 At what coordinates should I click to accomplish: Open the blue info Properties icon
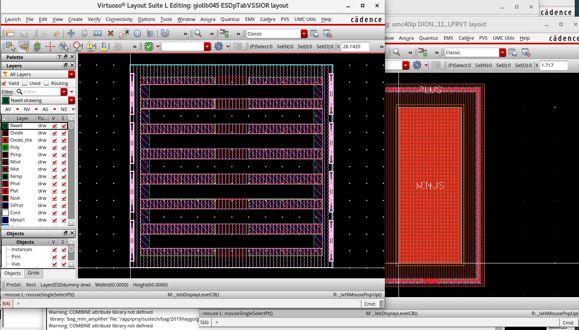pos(137,33)
